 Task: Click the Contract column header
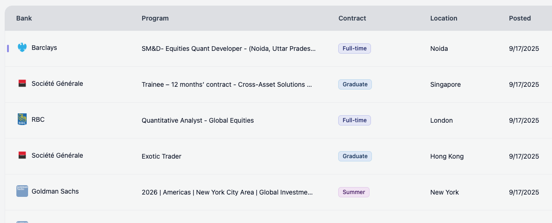click(x=352, y=18)
